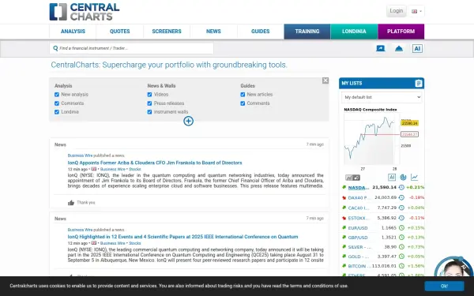Image resolution: width=474 pixels, height=296 pixels.
Task: Click the line chart icon below NASDAQ chart
Action: [415, 178]
